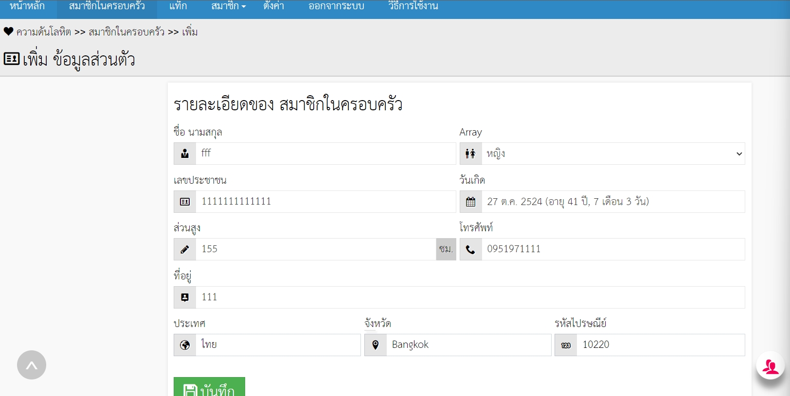
Task: Focus the citizen ID field 1111111111111
Action: (325, 202)
